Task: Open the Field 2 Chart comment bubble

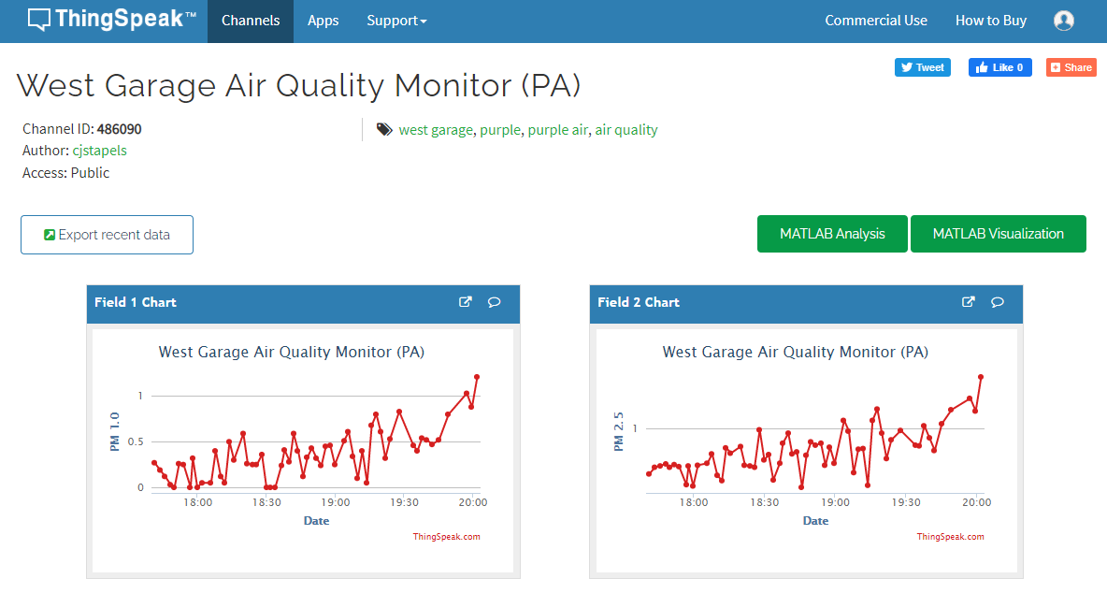Action: tap(998, 302)
